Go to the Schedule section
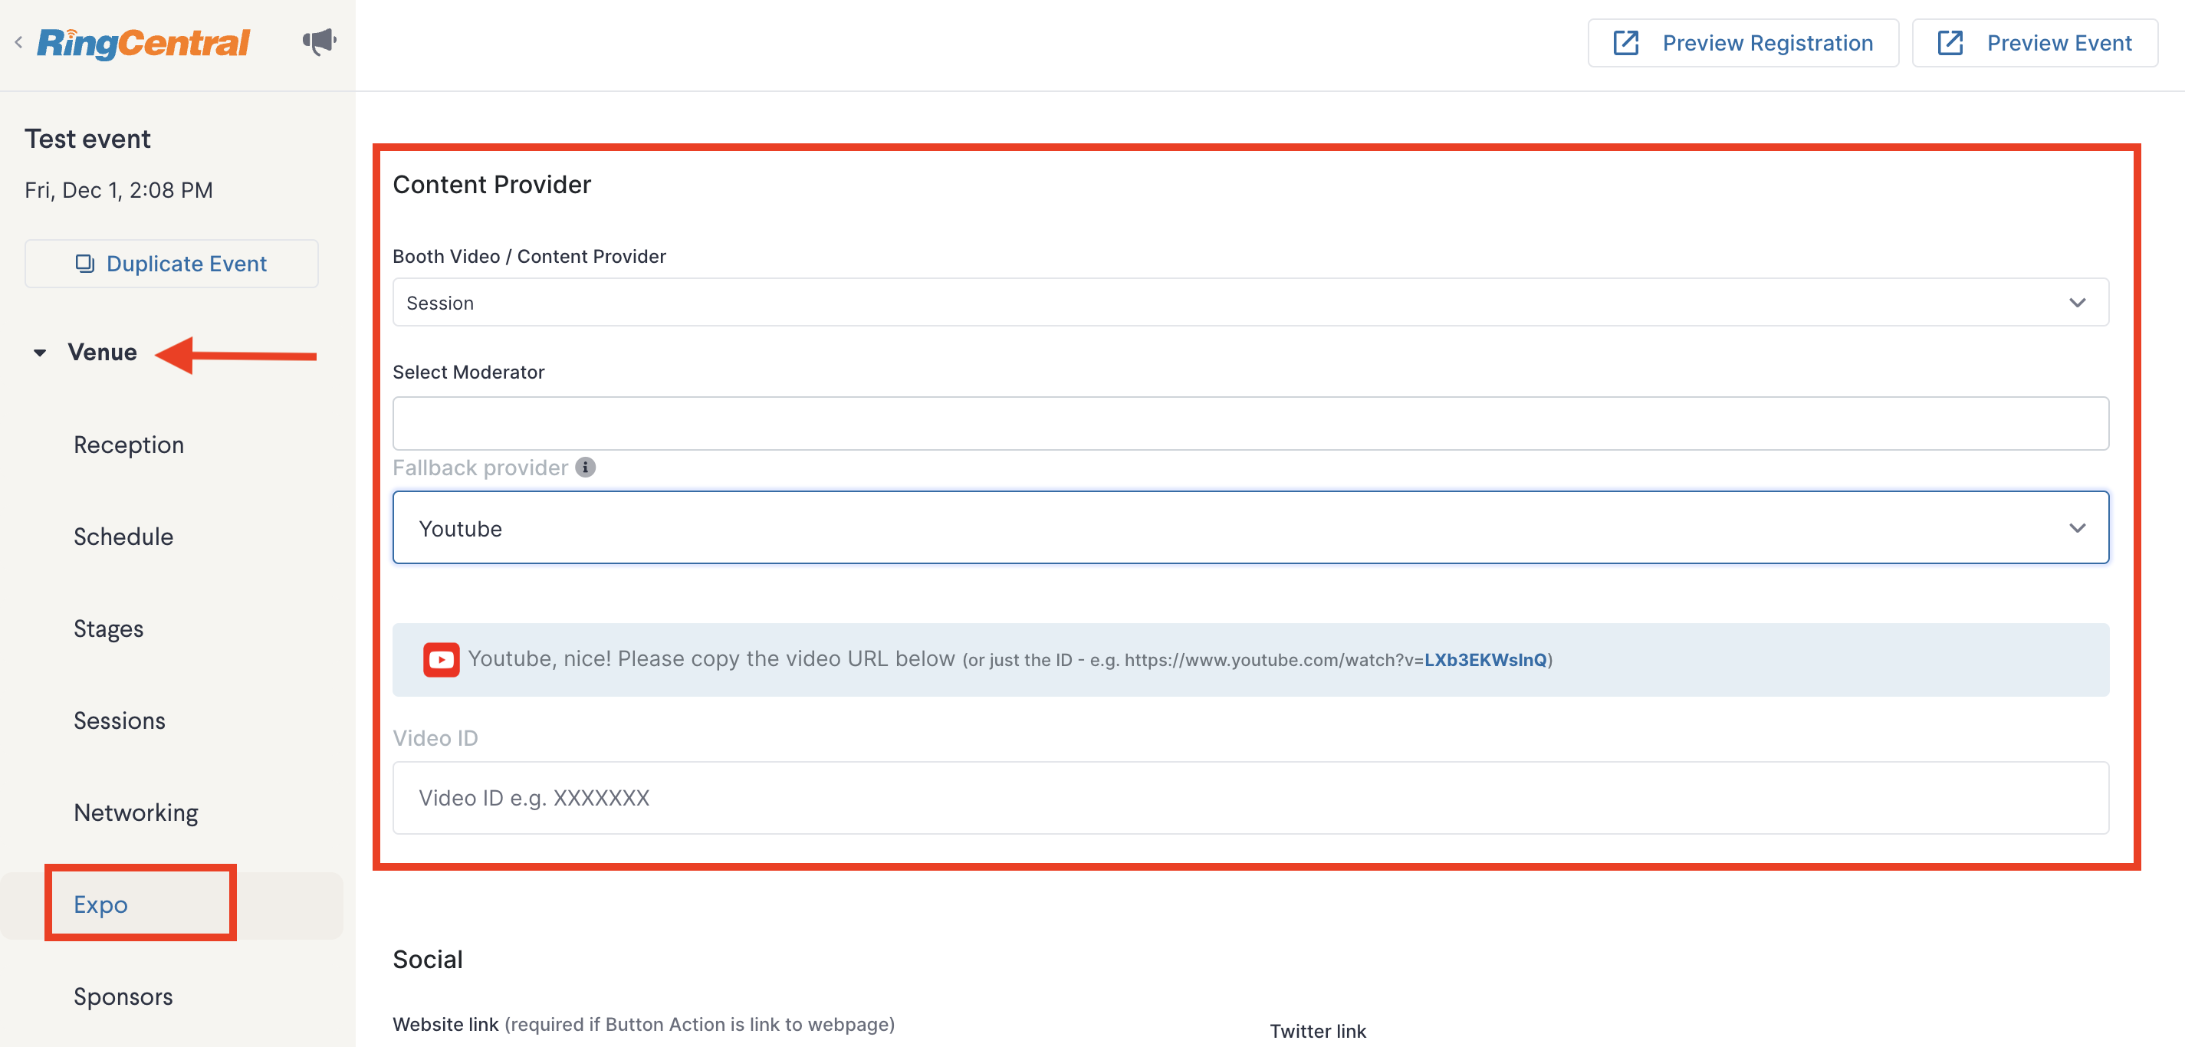The width and height of the screenshot is (2185, 1047). (123, 537)
